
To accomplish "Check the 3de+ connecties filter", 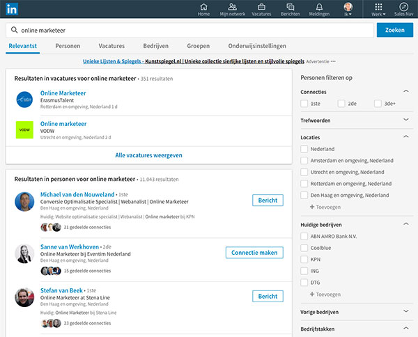I will (x=378, y=103).
